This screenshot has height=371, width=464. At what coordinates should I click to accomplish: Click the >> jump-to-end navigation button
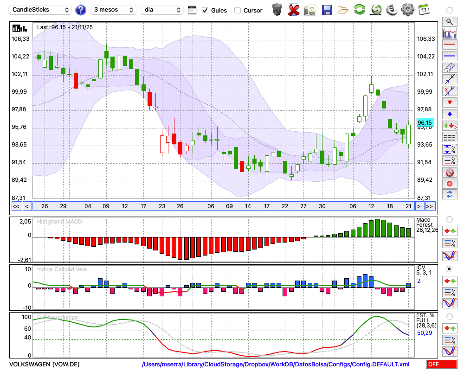(430, 206)
